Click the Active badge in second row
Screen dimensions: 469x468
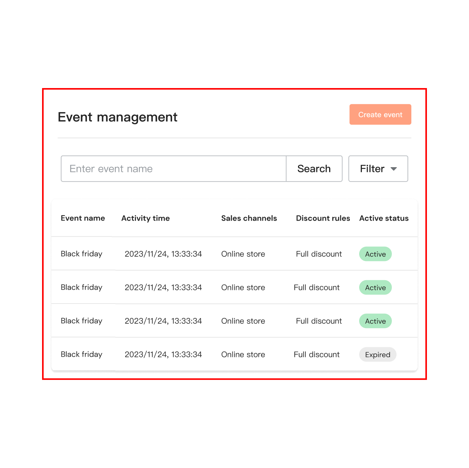(x=375, y=288)
